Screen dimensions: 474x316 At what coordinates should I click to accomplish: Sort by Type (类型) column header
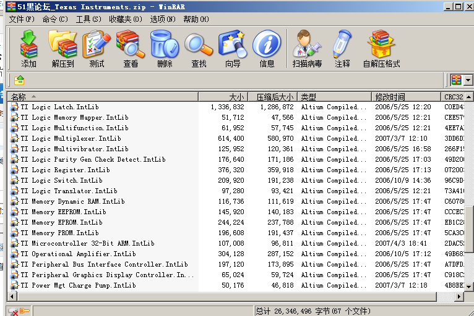click(x=335, y=97)
